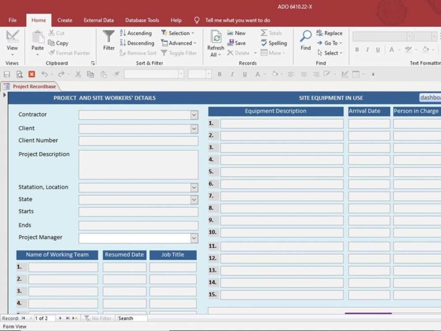The width and height of the screenshot is (441, 331).
Task: Toggle Bold in the quick toolbar
Action: [x=219, y=74]
